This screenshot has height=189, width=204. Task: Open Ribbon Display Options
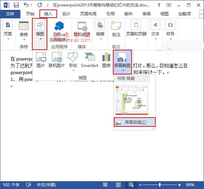[169, 5]
